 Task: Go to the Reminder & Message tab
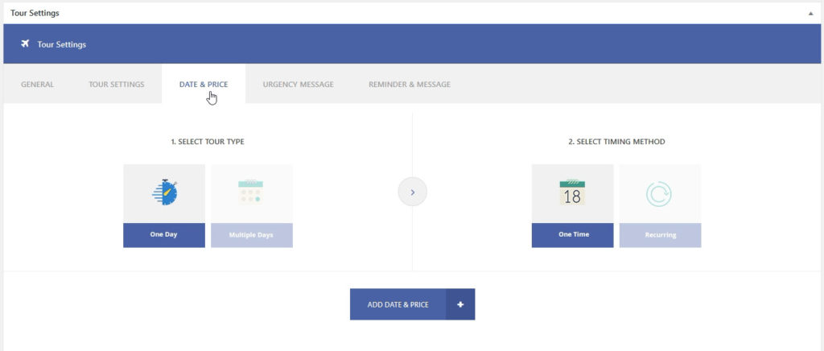pos(410,84)
